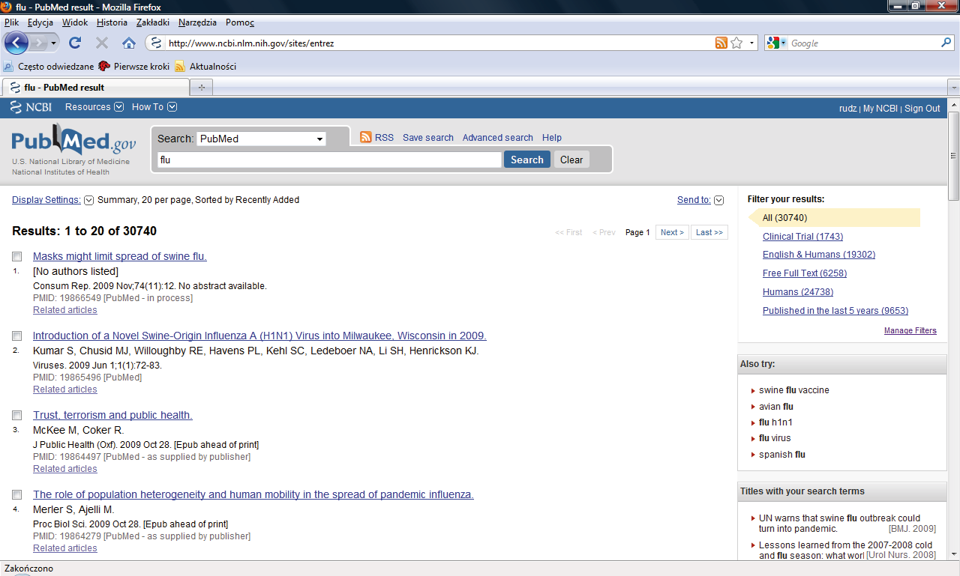Check the box for Masks might limit spread
Viewport: 960px width, 576px height.
16,257
